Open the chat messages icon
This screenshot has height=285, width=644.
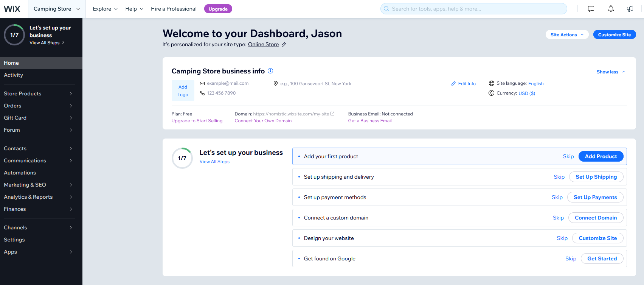tap(591, 9)
